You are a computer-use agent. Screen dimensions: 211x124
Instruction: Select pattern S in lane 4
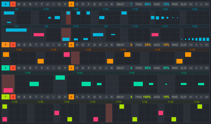77,4
